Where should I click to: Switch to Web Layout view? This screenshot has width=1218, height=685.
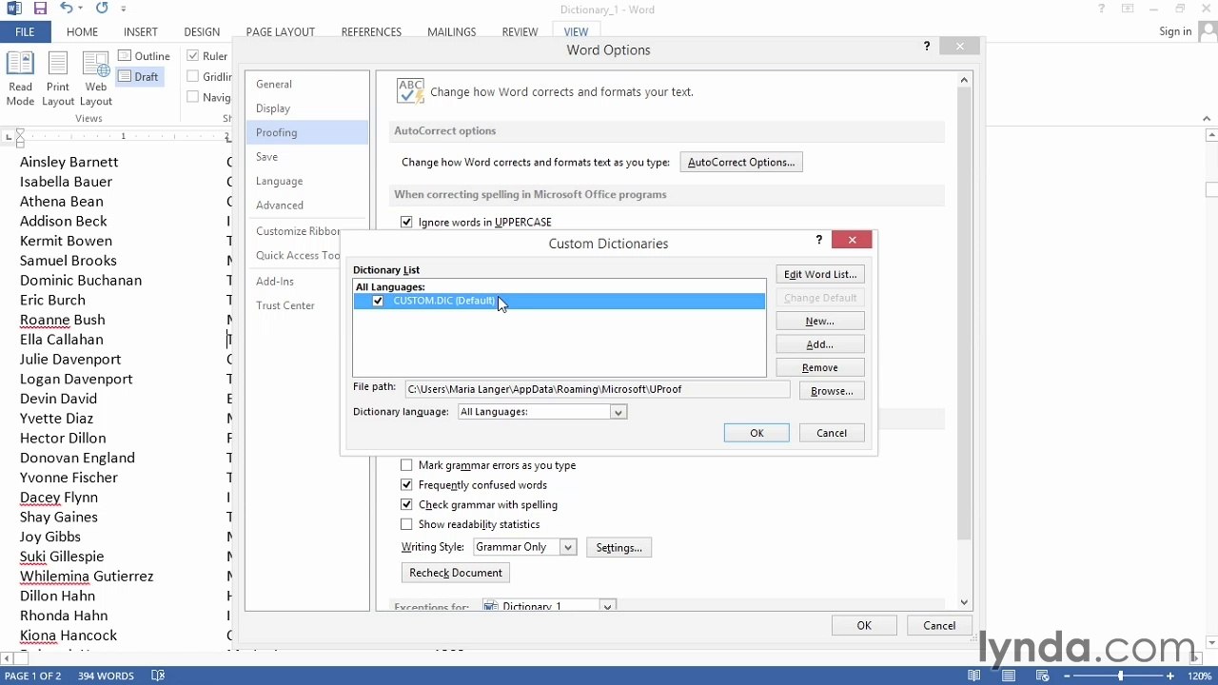[95, 79]
